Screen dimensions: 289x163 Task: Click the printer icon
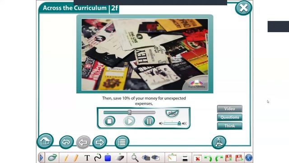click(185, 158)
